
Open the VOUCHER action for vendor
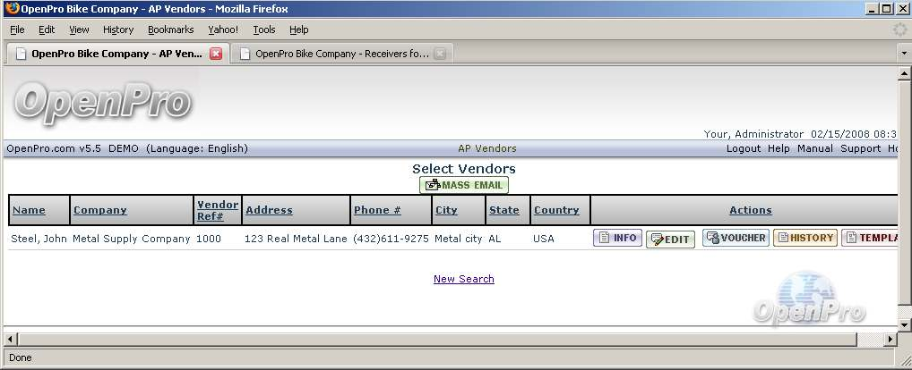click(736, 238)
